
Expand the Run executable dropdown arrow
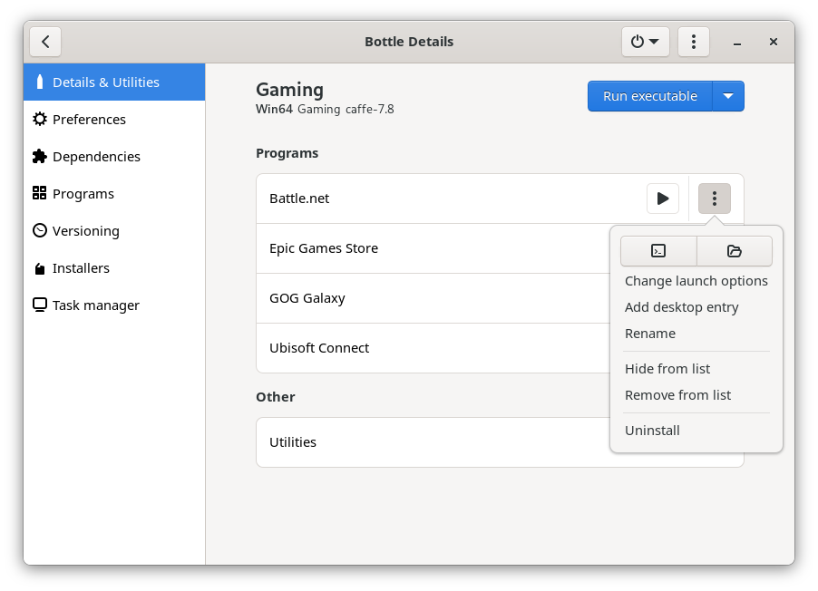click(x=728, y=96)
